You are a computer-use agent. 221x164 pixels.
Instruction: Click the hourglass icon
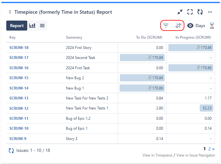pyautogui.click(x=212, y=26)
